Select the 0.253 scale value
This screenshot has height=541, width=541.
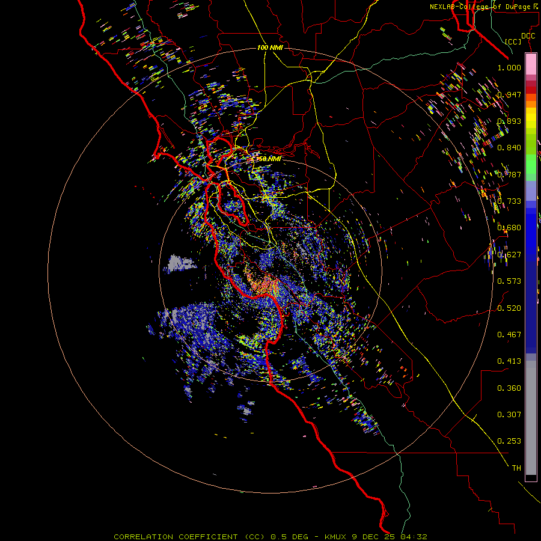509,441
